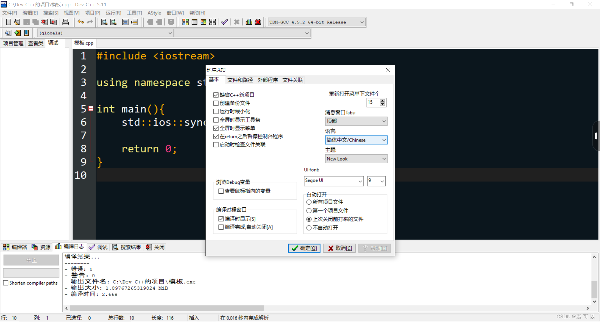The image size is (600, 322).
Task: Enable the 创建备份文件 checkbox
Action: coord(216,103)
